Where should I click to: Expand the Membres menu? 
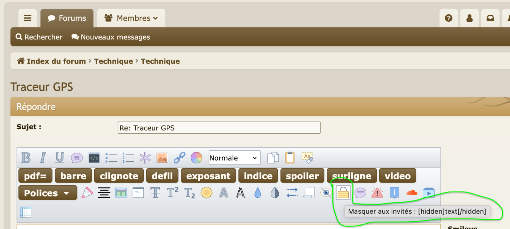[x=131, y=18]
